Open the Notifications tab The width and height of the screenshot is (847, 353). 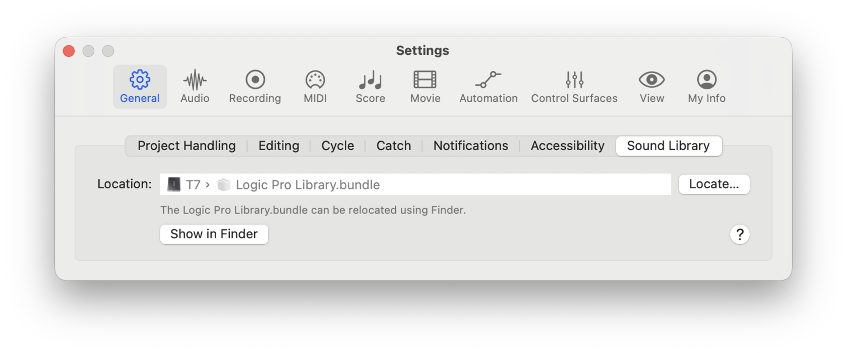470,146
